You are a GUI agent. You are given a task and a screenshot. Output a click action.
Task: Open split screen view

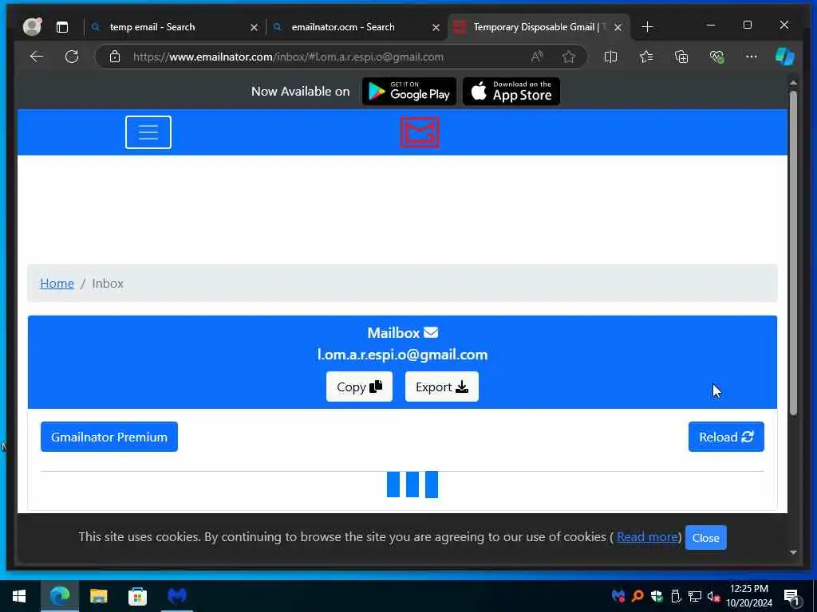(x=610, y=57)
